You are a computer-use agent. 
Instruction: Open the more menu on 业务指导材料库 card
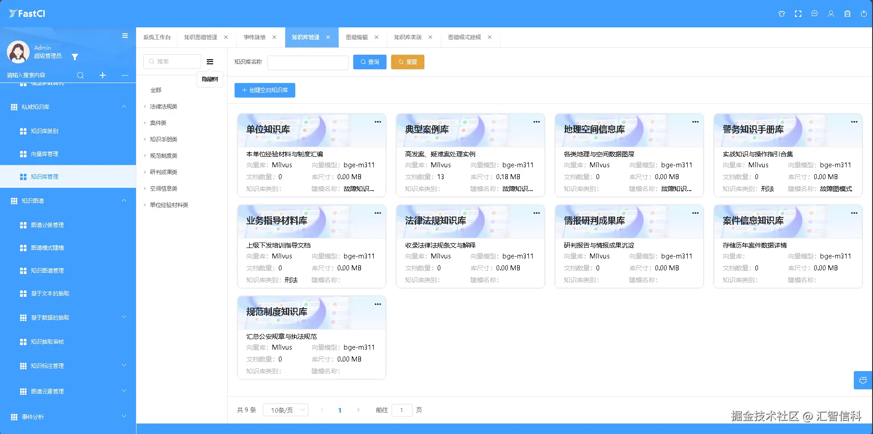(x=378, y=213)
